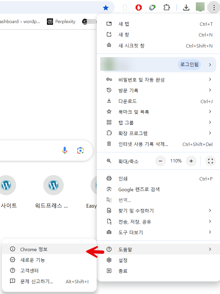This screenshot has height=294, width=220.
Task: Click the red hand extension icon
Action: tap(139, 7)
